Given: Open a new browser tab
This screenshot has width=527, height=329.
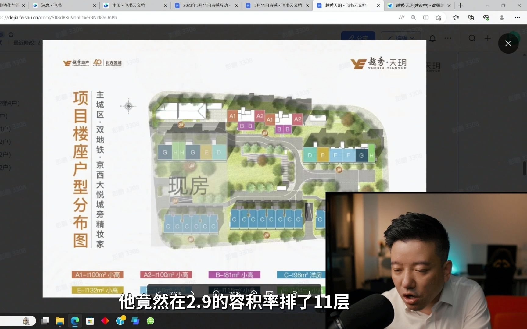Looking at the screenshot, I should coord(461,5).
